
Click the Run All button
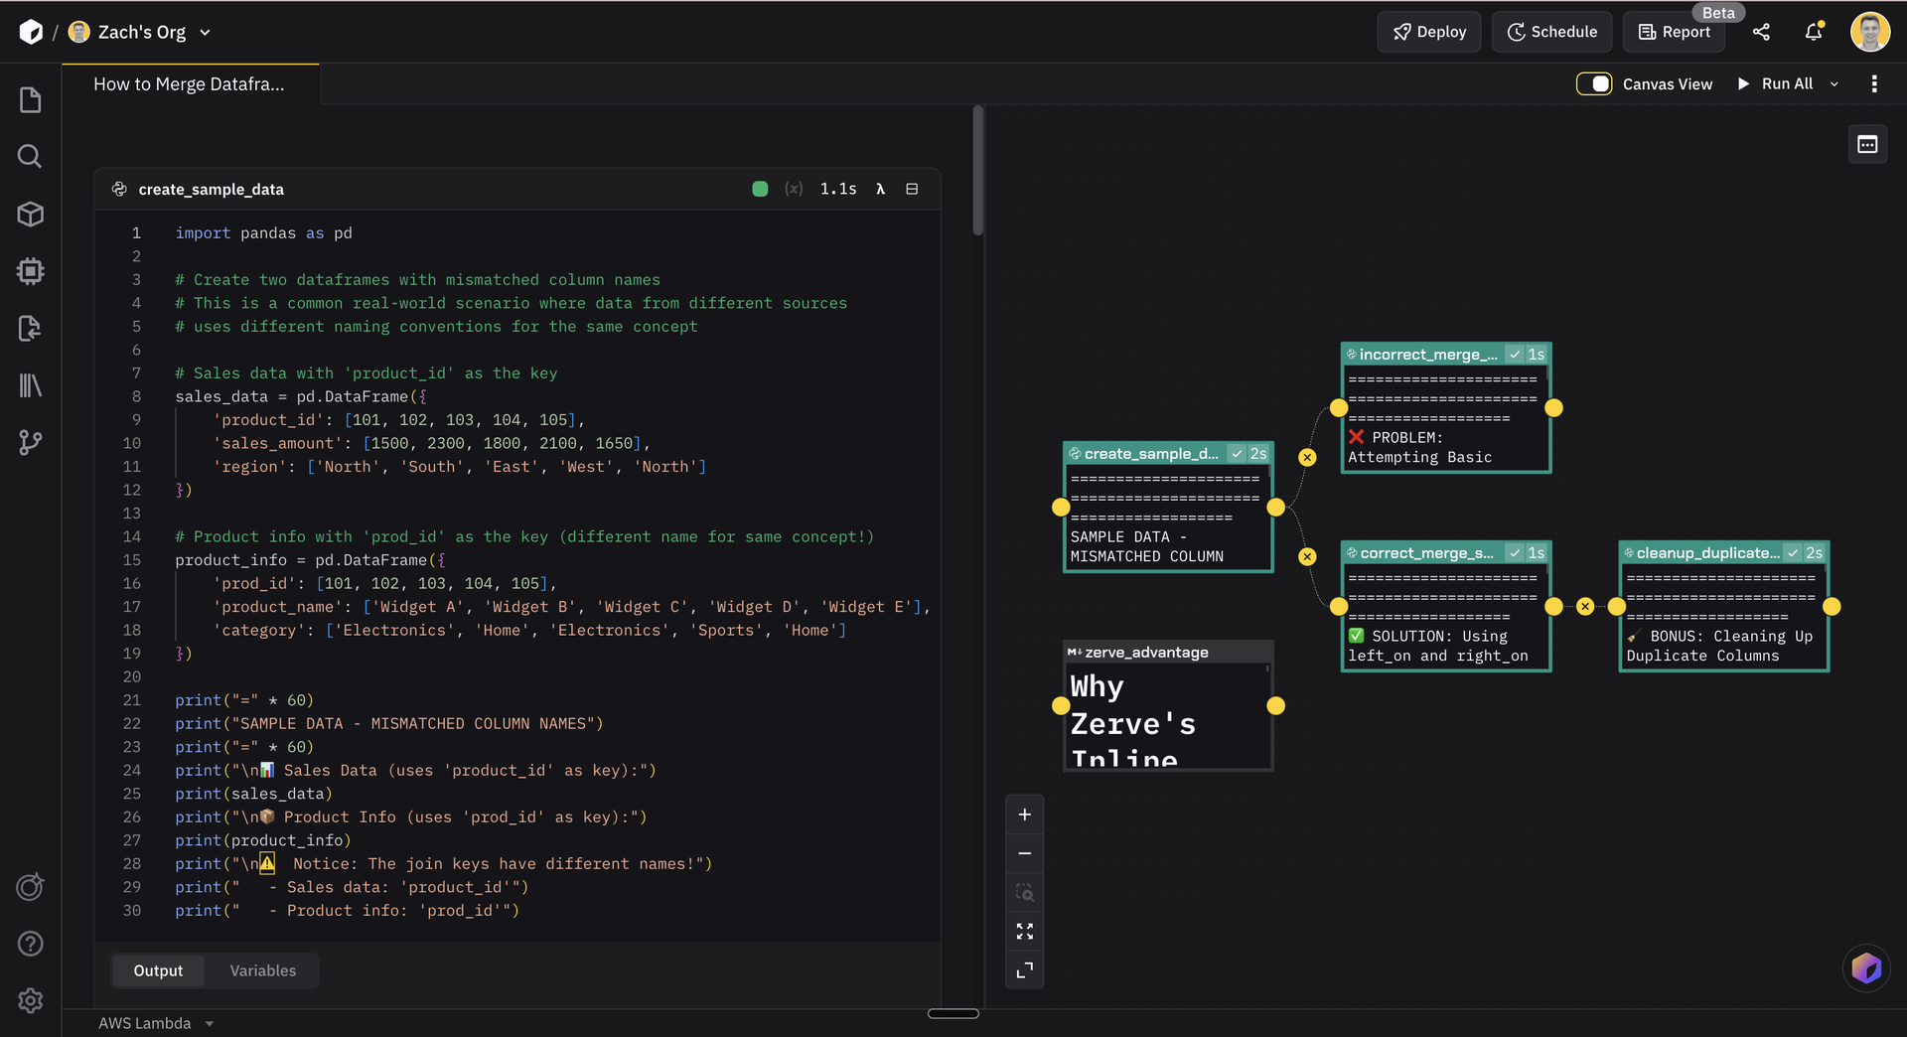coord(1776,84)
